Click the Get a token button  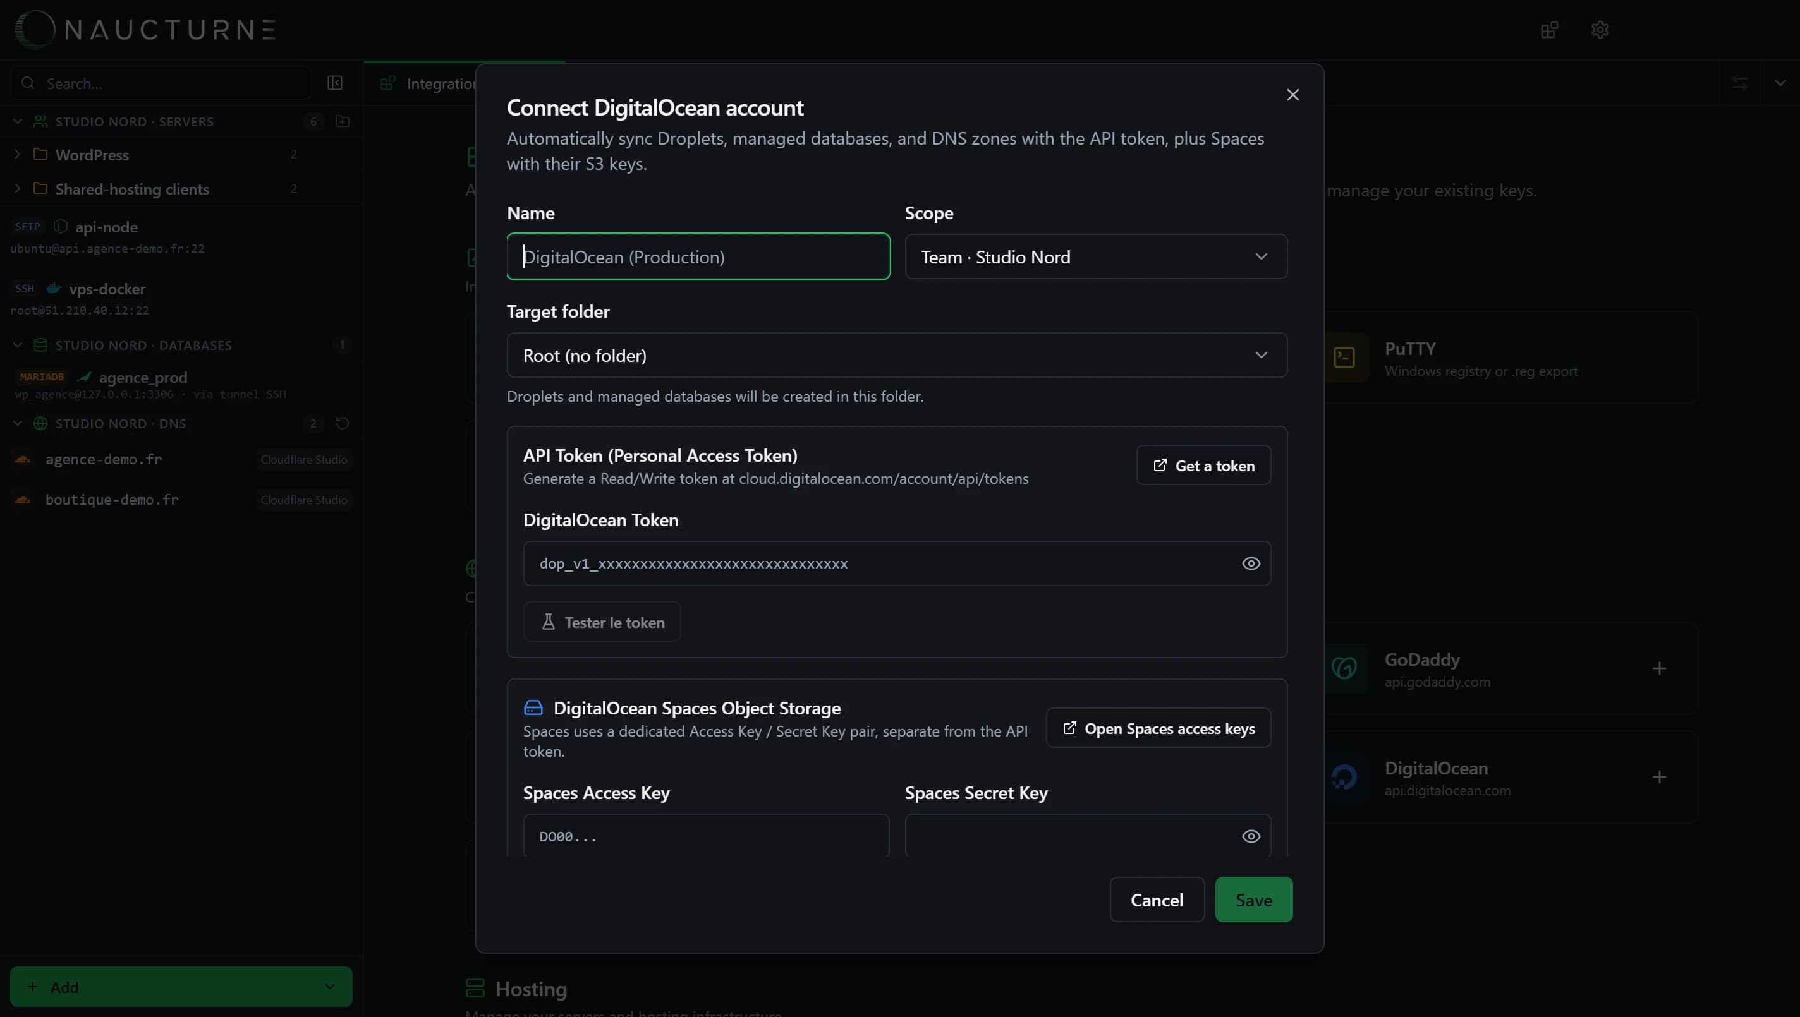click(x=1203, y=465)
